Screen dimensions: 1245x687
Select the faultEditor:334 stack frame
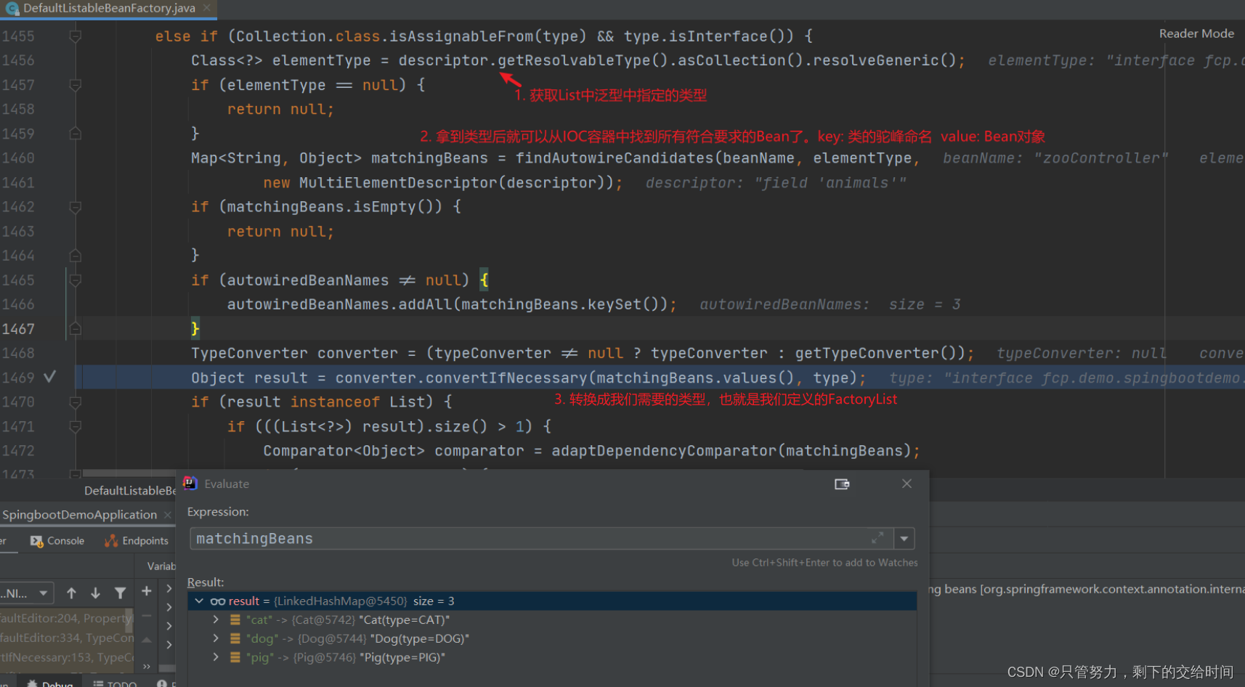(67, 638)
